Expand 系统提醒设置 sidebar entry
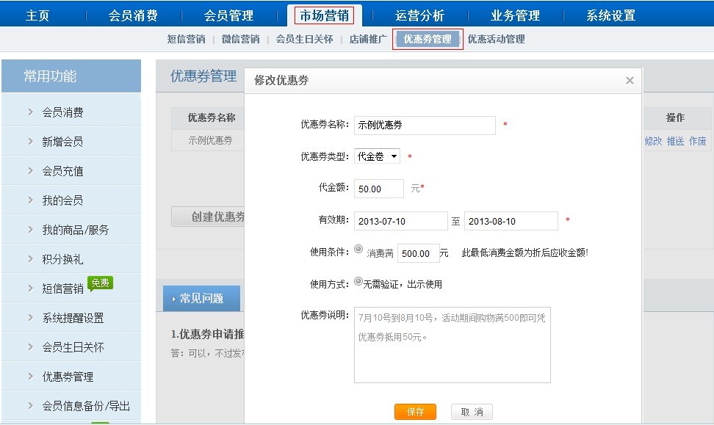714x425 pixels. click(x=73, y=318)
